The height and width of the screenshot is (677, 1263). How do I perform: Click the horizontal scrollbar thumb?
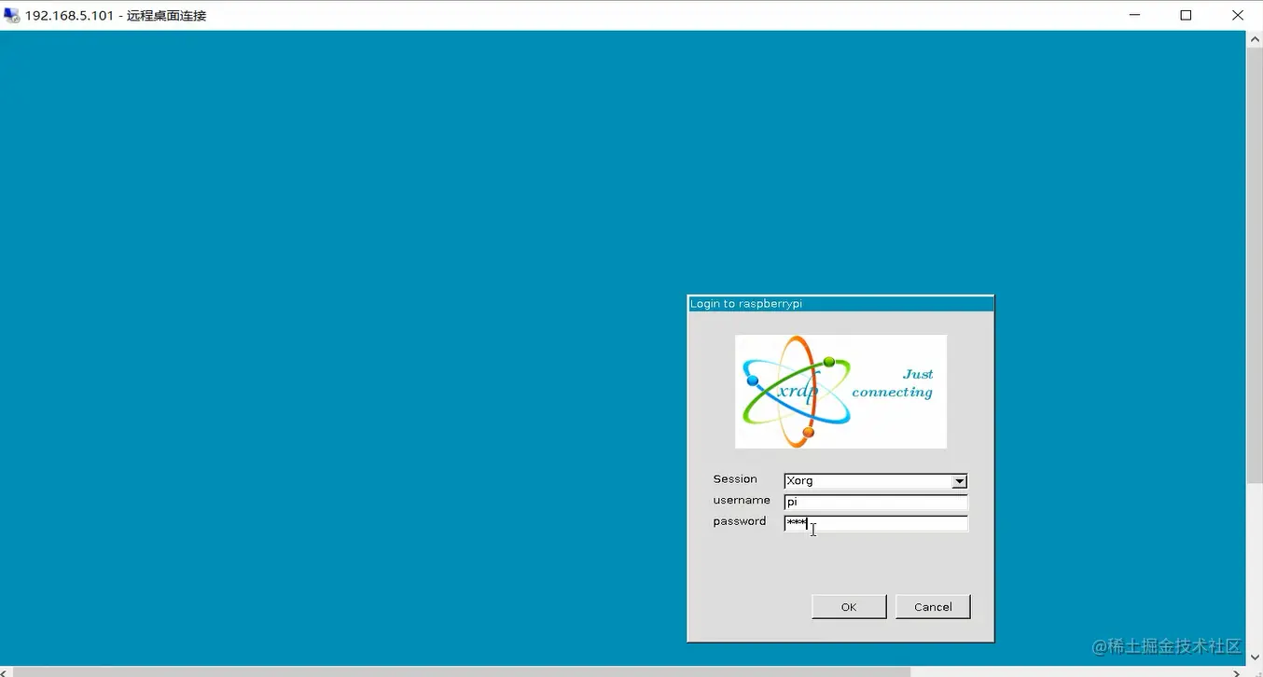pyautogui.click(x=462, y=671)
